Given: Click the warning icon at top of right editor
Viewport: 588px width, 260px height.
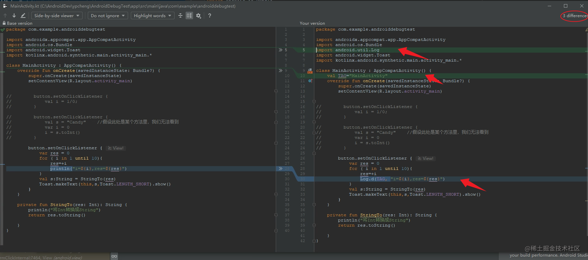Looking at the screenshot, I should click(586, 30).
